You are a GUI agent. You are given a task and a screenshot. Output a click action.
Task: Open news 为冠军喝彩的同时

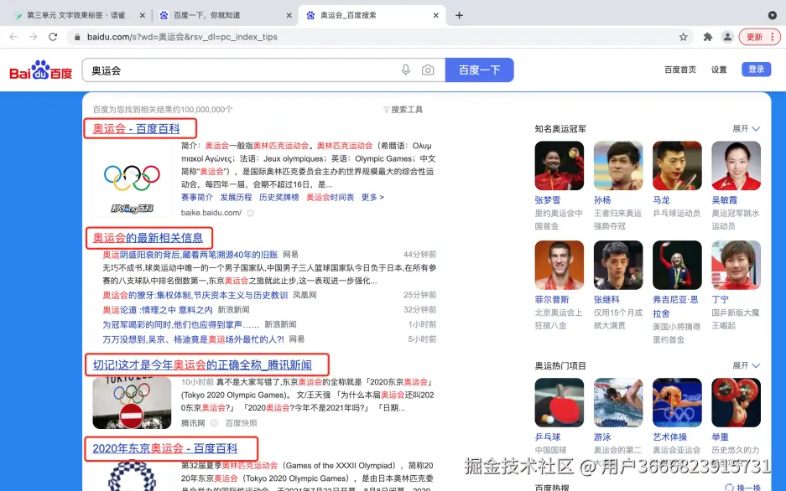click(181, 324)
